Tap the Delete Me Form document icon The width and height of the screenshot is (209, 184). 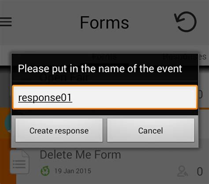pos(19,162)
